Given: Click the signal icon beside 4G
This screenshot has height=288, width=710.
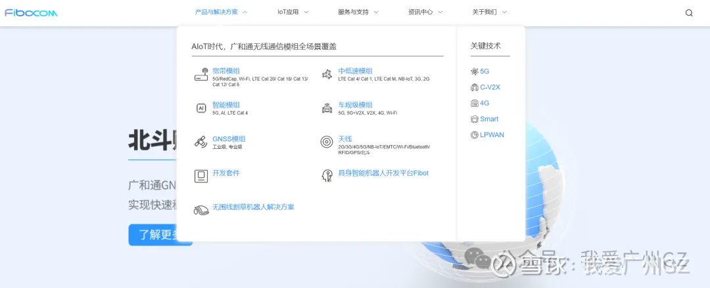Looking at the screenshot, I should (x=475, y=103).
